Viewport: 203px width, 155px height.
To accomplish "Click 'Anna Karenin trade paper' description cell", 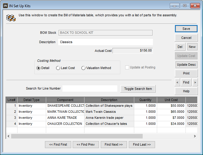I will [x=109, y=118].
